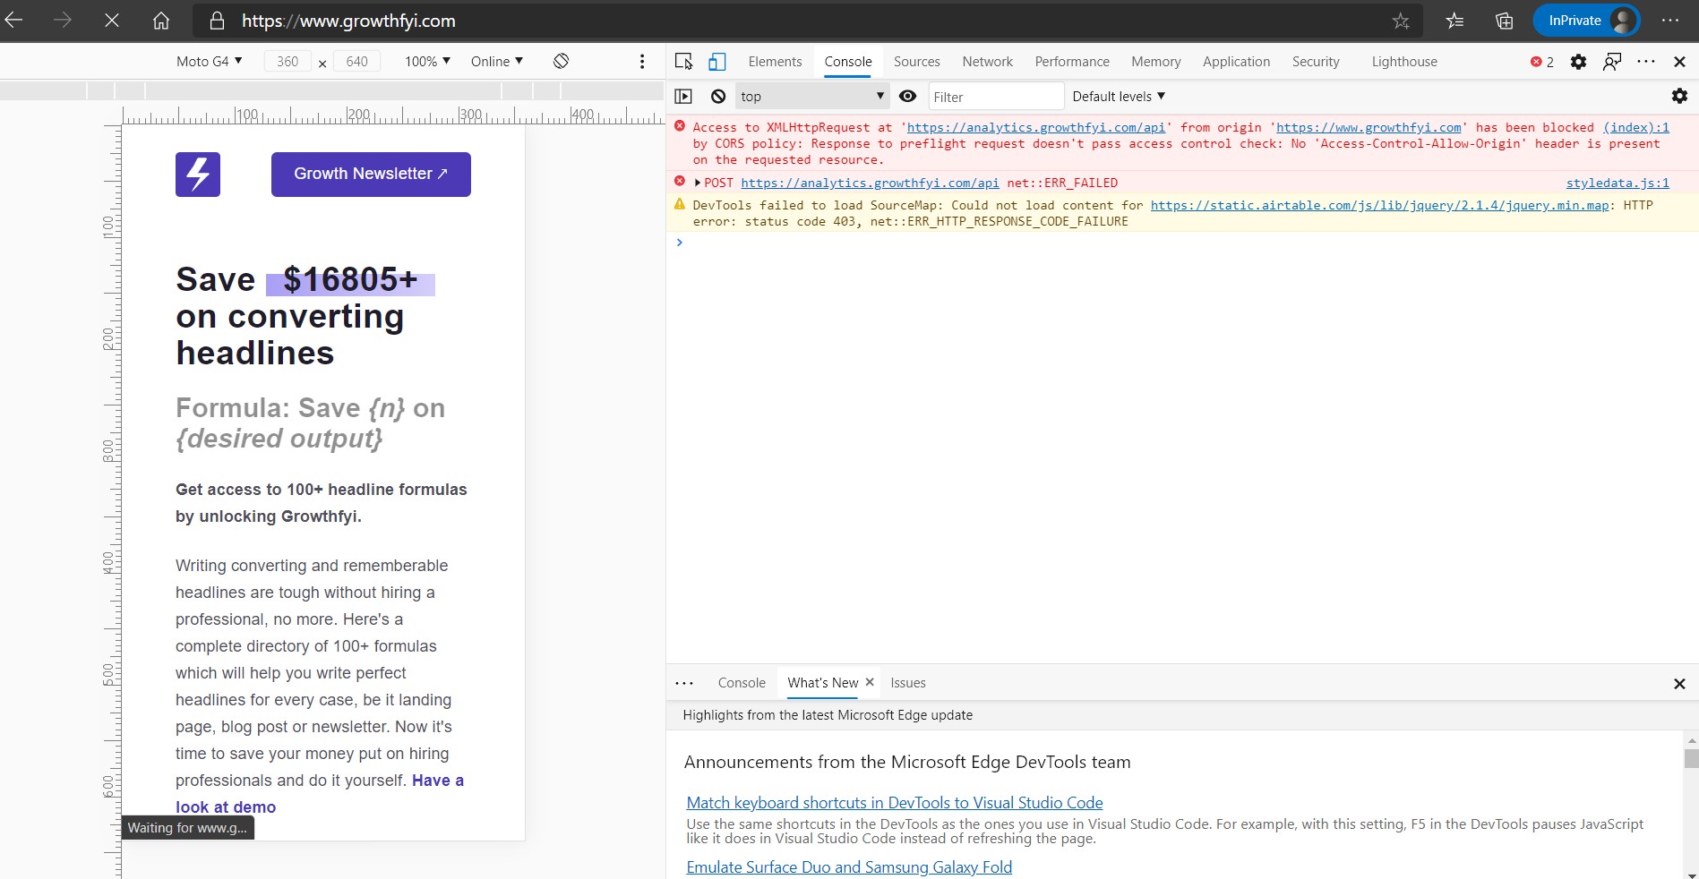Close the DevTools panel
The height and width of the screenshot is (879, 1699).
click(1679, 62)
